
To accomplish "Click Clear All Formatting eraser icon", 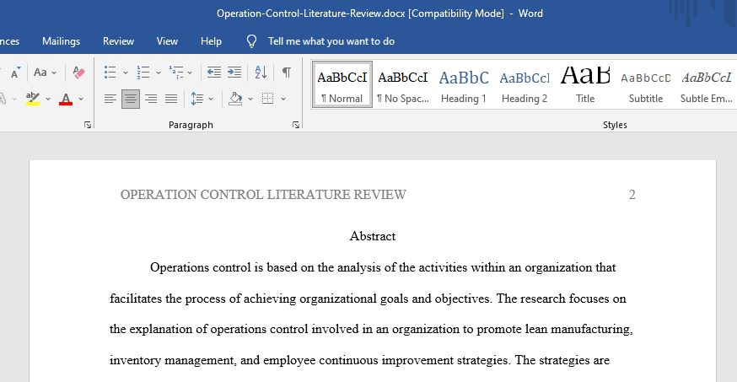I will [78, 73].
